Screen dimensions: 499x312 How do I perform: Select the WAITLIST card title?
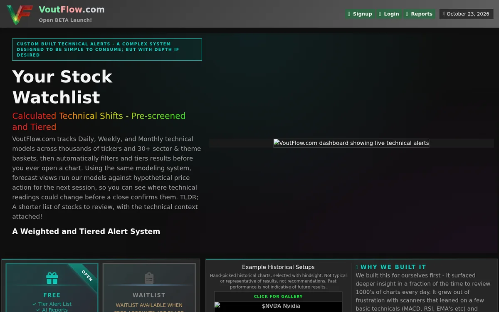click(149, 295)
